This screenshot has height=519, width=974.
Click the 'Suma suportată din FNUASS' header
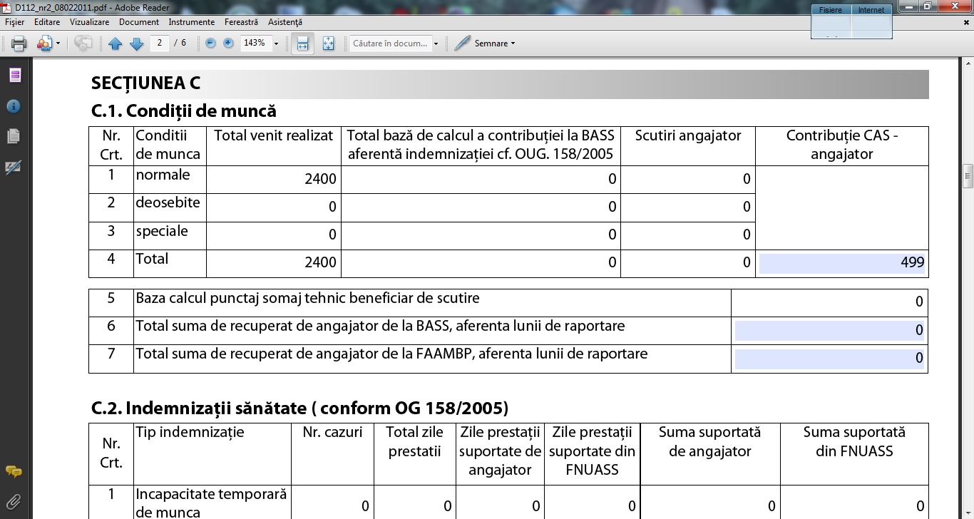pyautogui.click(x=854, y=441)
